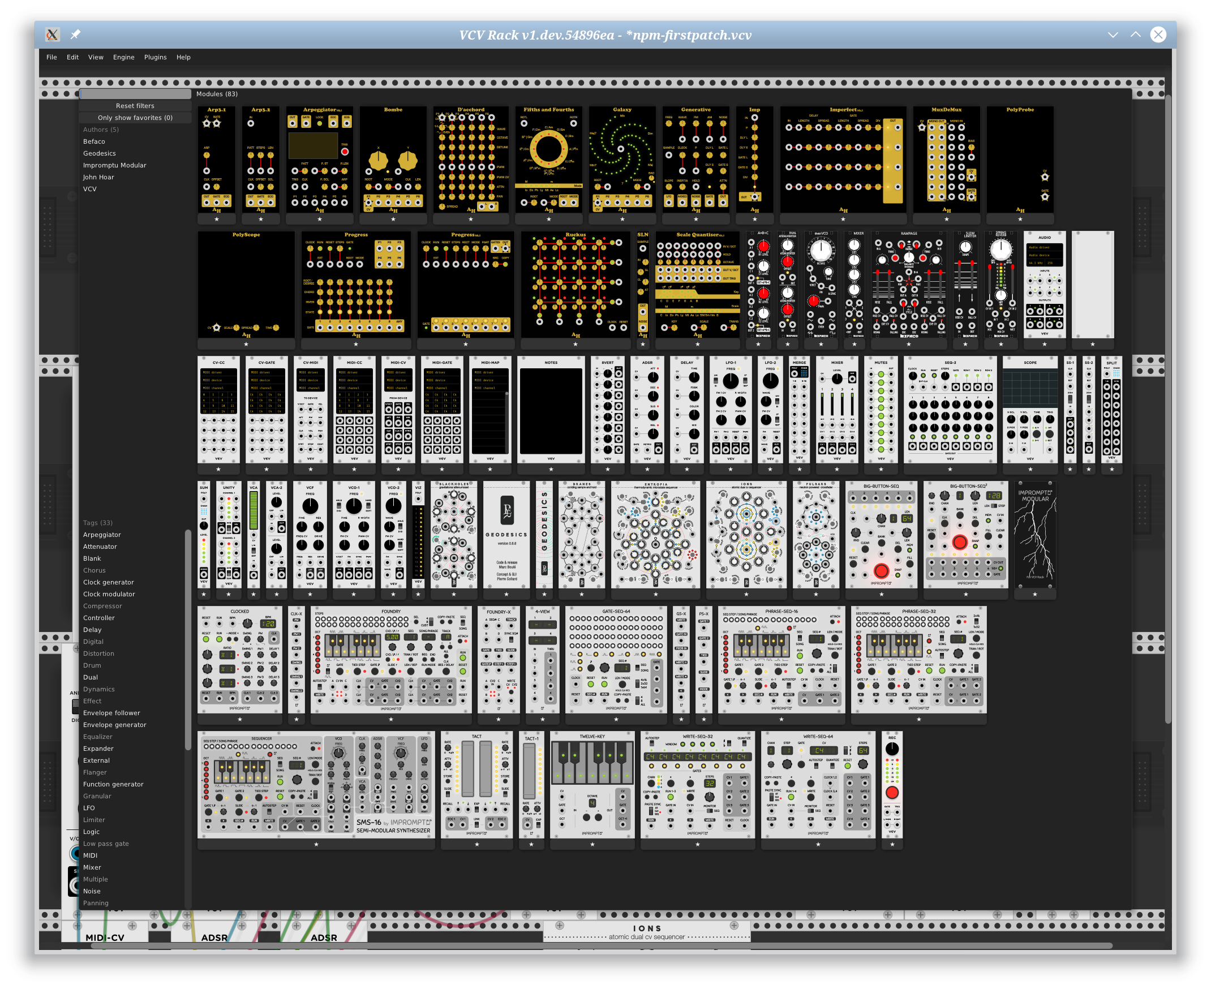Viewport: 1211px width, 989px height.
Task: Click the module search field
Action: click(136, 94)
